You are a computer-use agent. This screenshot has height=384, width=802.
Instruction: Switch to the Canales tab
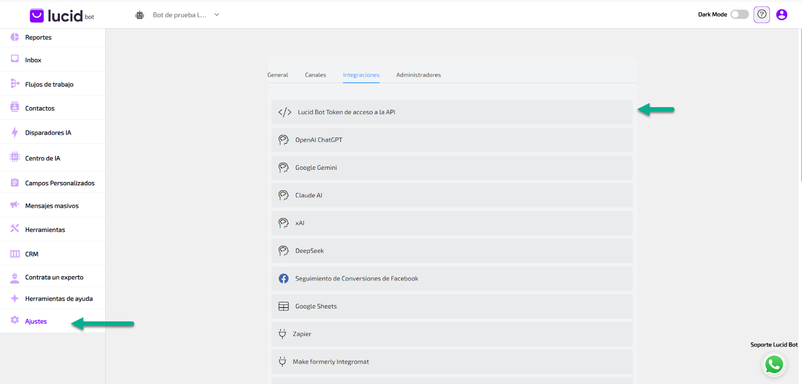tap(315, 75)
